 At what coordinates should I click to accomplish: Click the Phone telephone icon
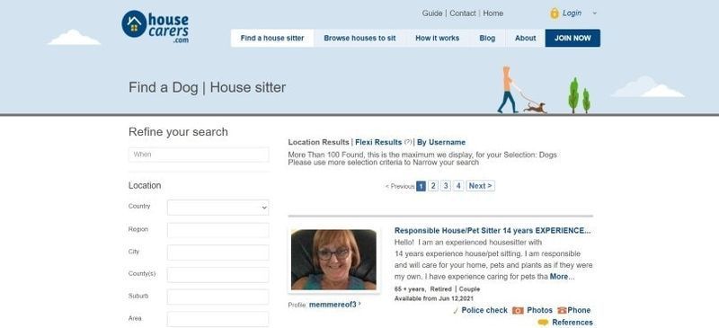click(x=562, y=311)
